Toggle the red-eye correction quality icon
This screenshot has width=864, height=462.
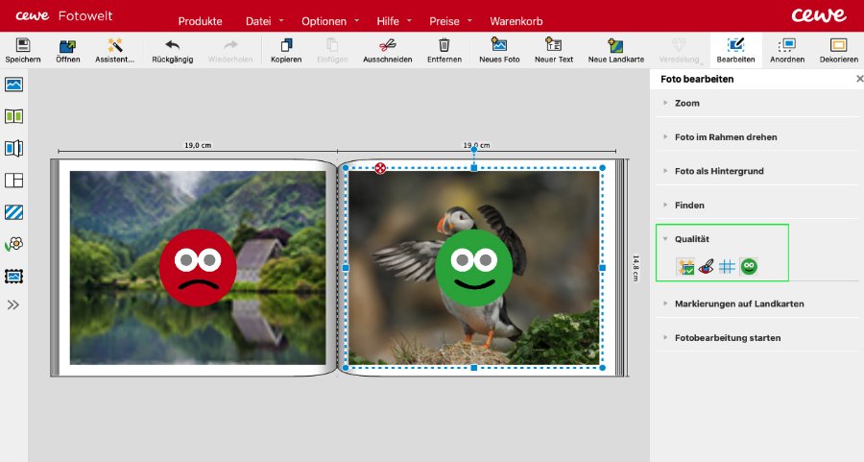click(x=706, y=267)
